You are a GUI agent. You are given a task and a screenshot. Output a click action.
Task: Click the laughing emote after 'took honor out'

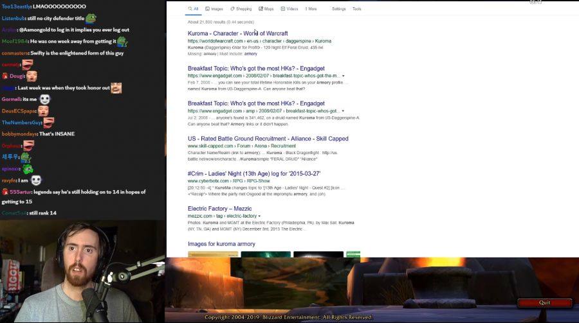(116, 88)
